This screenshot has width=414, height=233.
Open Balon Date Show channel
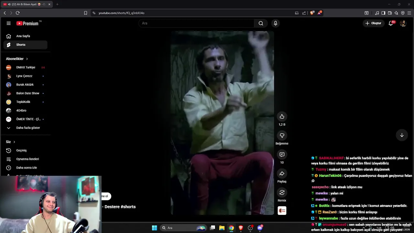coord(25,93)
